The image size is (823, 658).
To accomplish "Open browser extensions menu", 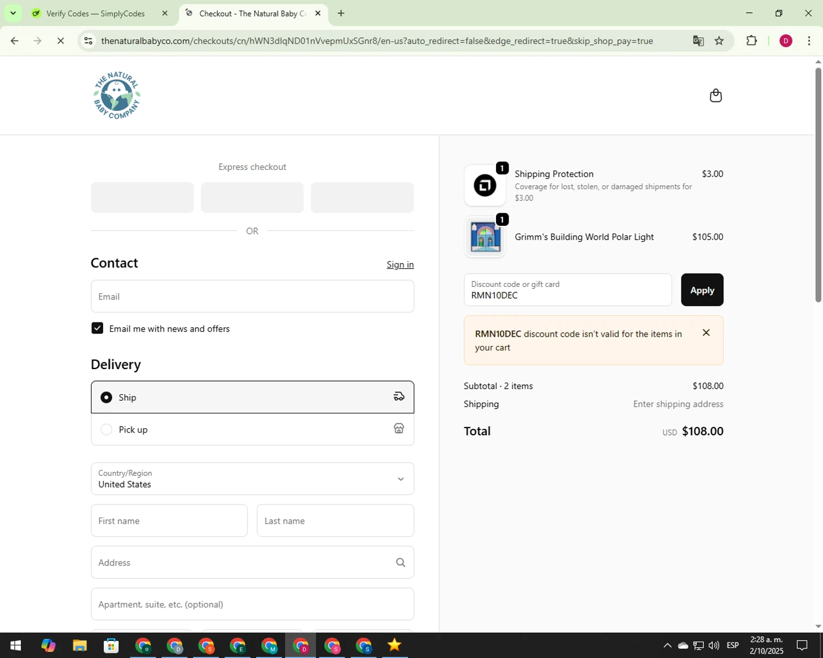I will (x=752, y=41).
